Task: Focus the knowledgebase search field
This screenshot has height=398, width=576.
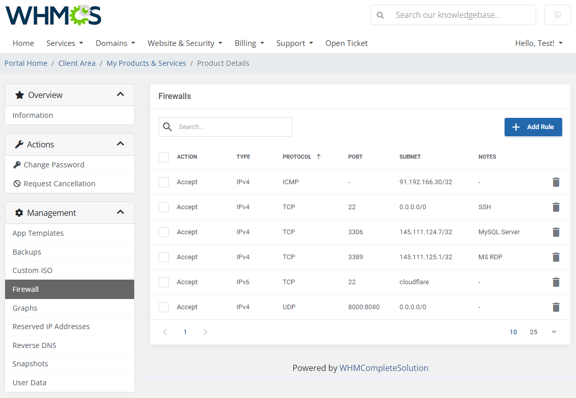Action: click(x=453, y=15)
